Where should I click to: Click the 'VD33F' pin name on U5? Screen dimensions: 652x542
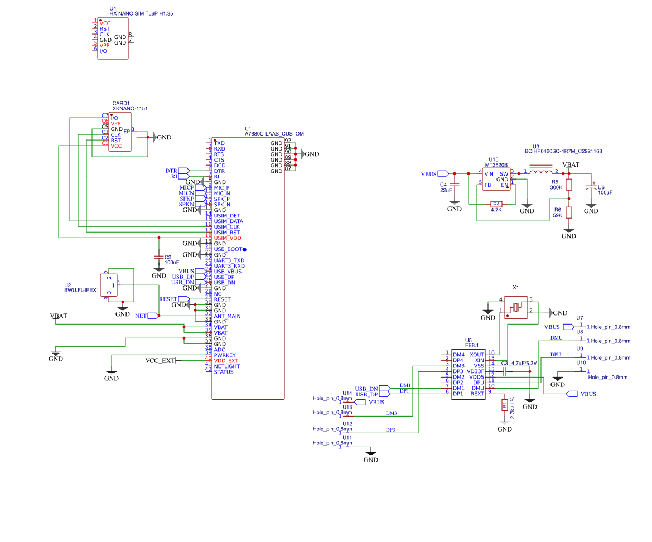click(x=475, y=371)
